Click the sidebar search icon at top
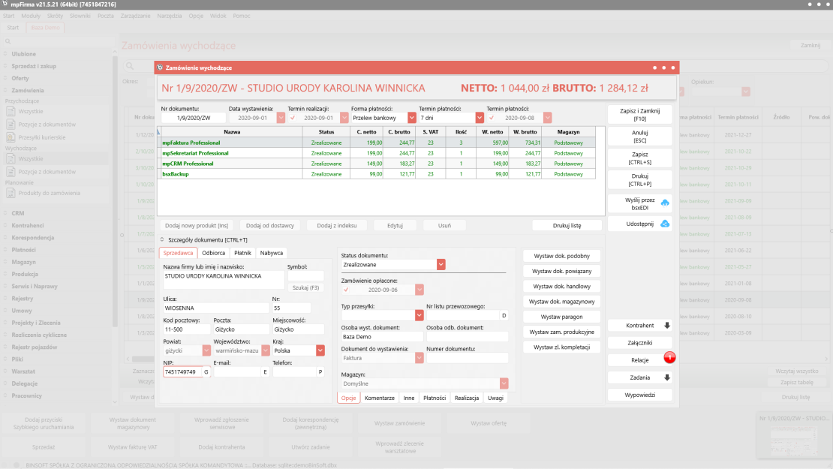 [8, 41]
